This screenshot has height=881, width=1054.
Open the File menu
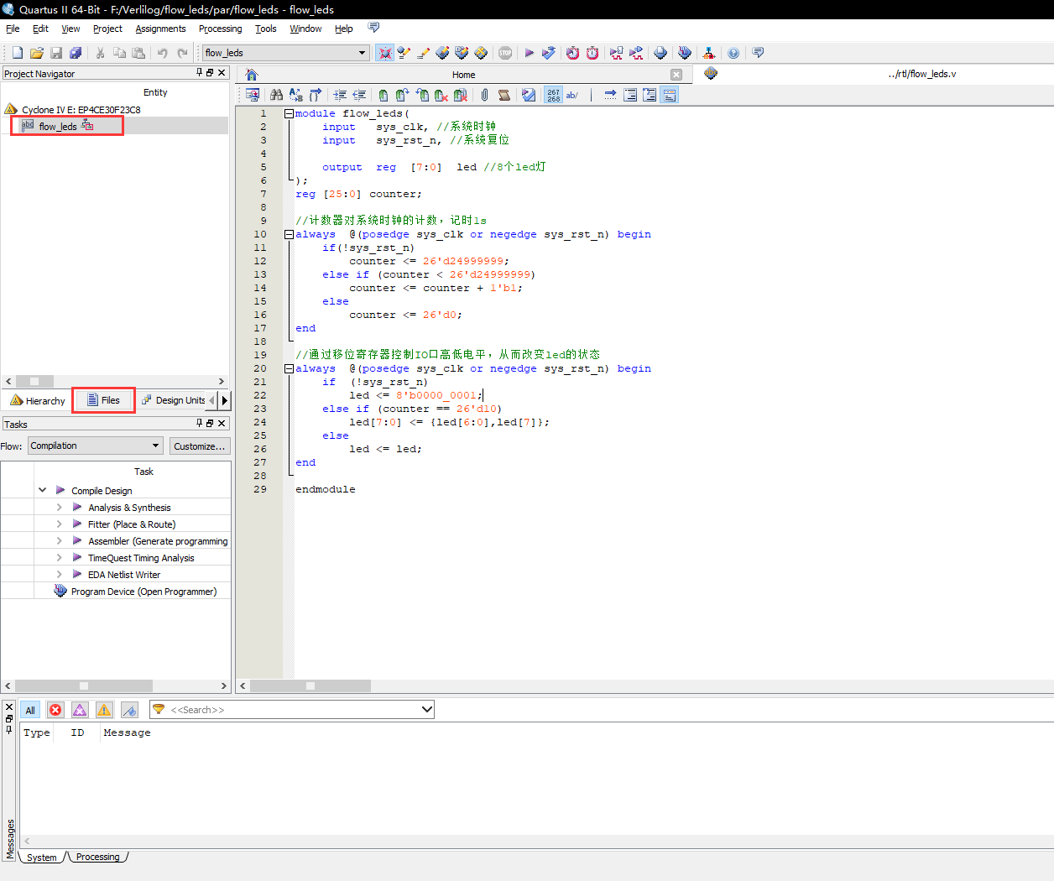click(13, 29)
